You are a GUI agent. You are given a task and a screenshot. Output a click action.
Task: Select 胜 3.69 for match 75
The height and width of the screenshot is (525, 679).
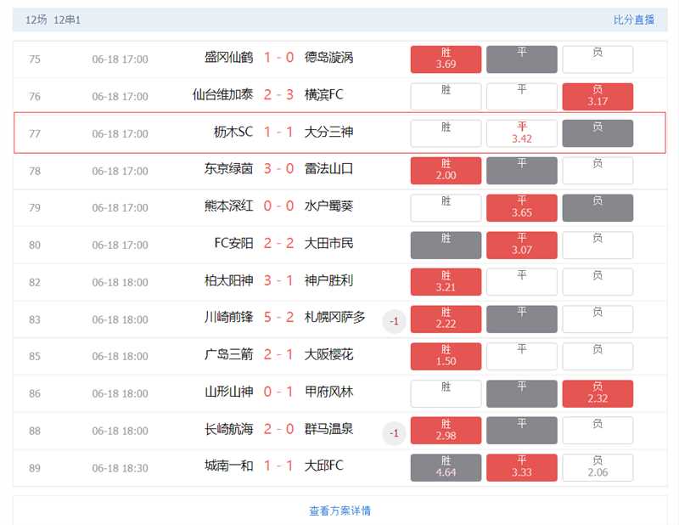tap(446, 59)
